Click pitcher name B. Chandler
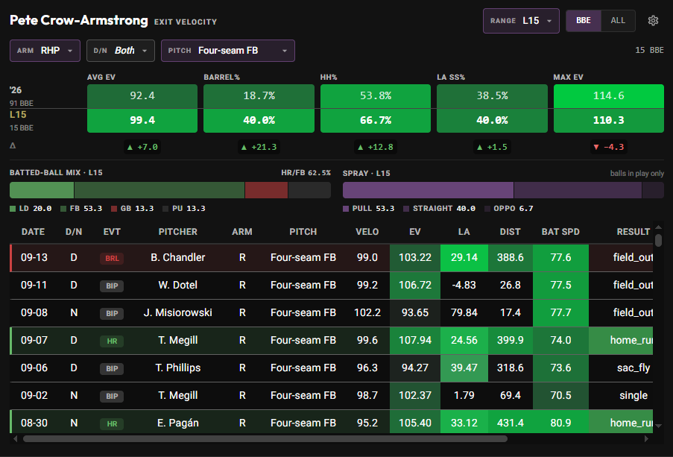The image size is (673, 457). tap(177, 257)
